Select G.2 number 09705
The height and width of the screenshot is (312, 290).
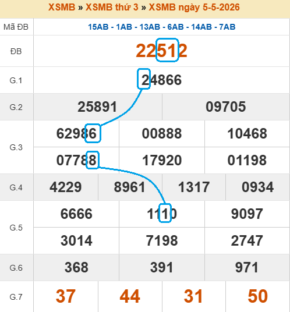click(226, 107)
